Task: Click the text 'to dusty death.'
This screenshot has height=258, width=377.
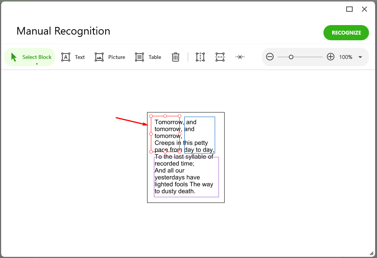Action: [x=175, y=191]
